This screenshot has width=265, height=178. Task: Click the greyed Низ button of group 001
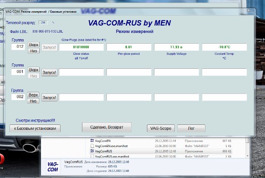[34, 76]
